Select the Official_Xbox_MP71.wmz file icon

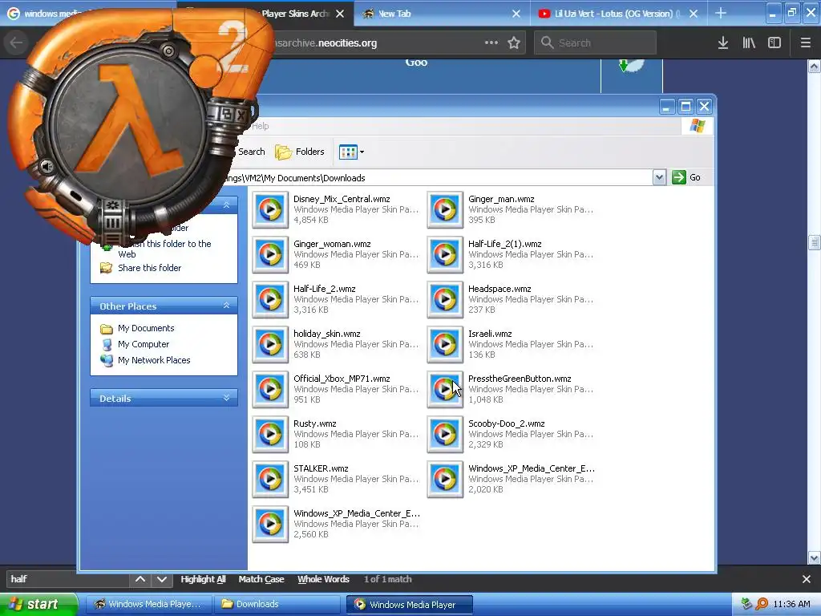pyautogui.click(x=270, y=389)
